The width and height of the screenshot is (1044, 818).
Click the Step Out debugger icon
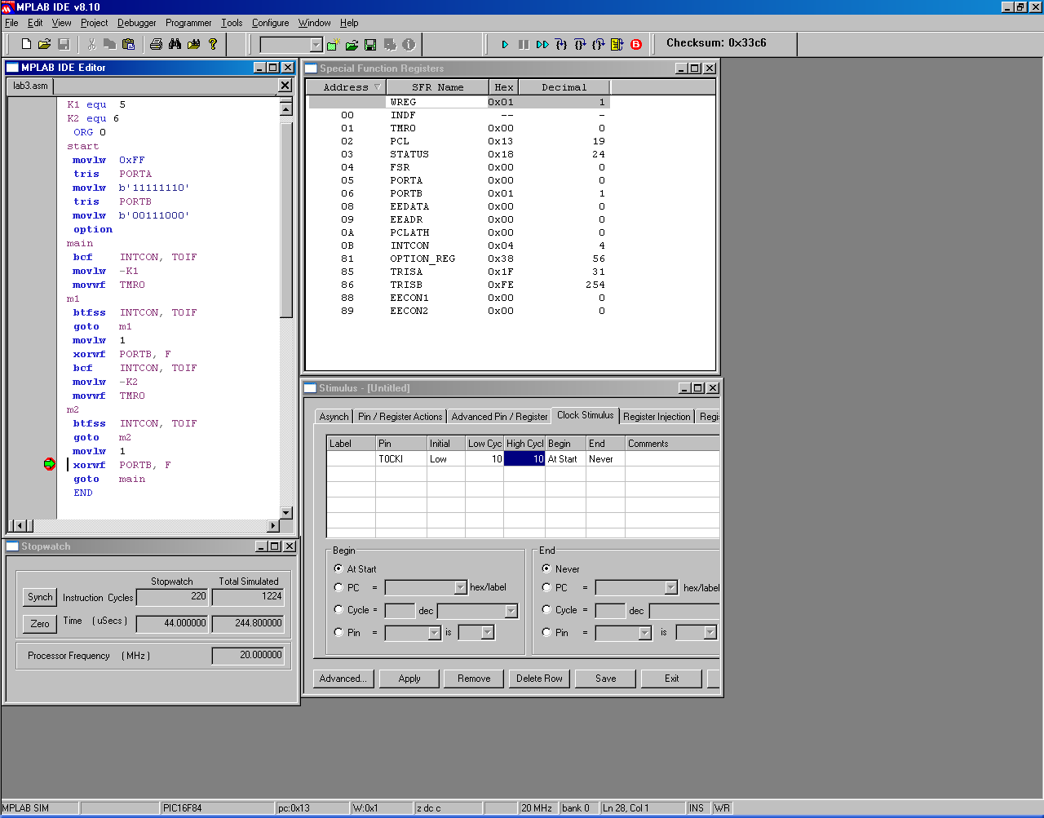tap(599, 45)
